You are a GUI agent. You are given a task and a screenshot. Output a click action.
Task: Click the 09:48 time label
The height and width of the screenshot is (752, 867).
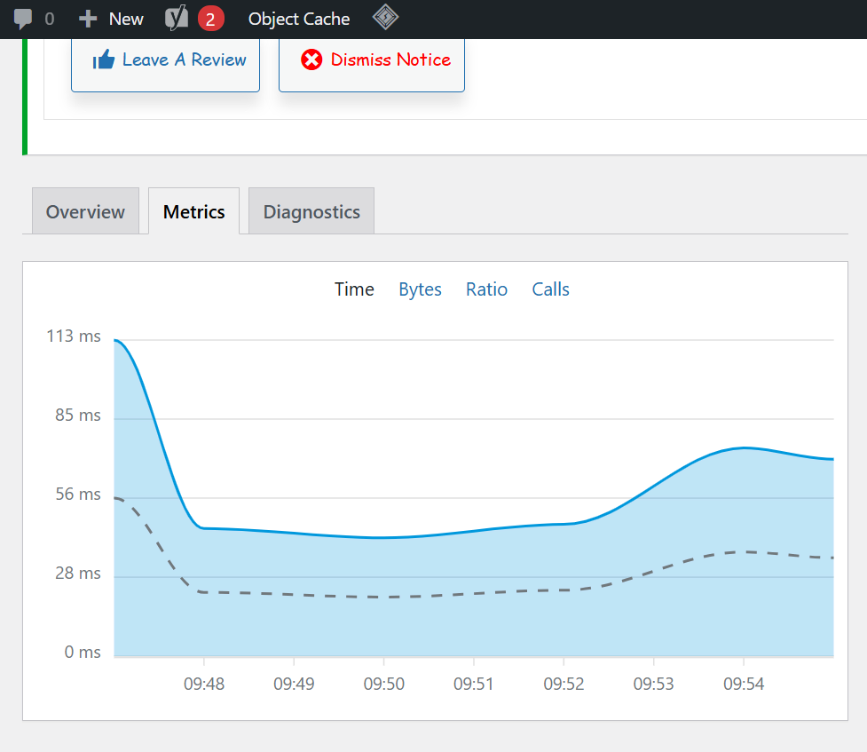[204, 684]
